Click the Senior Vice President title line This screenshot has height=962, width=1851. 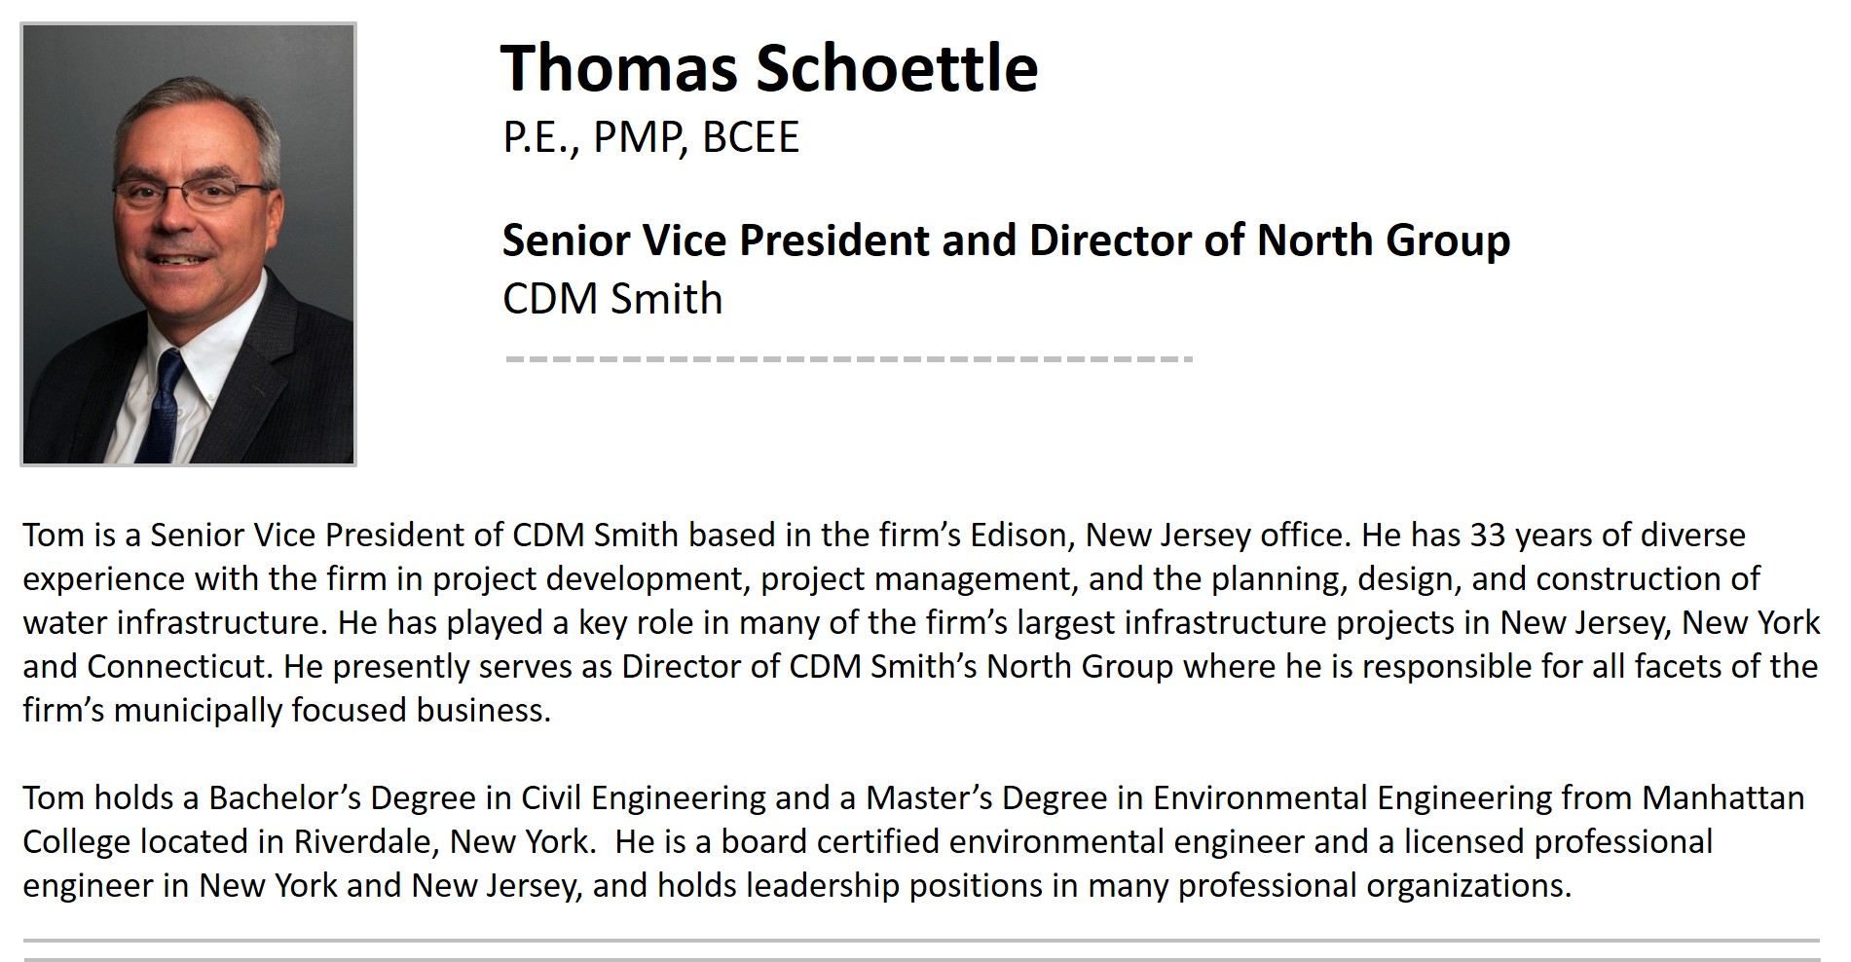[1006, 240]
